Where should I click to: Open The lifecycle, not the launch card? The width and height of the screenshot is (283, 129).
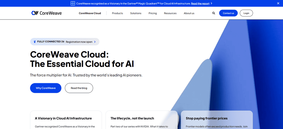click(x=141, y=120)
